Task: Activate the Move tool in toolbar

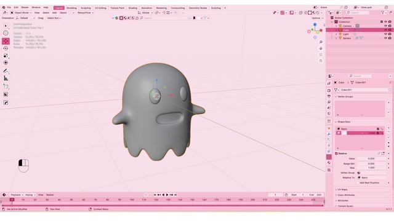Action: click(6, 41)
